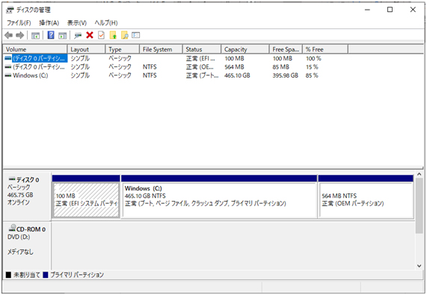
Task: Click Disk Management title bar app icon
Action: [10, 10]
